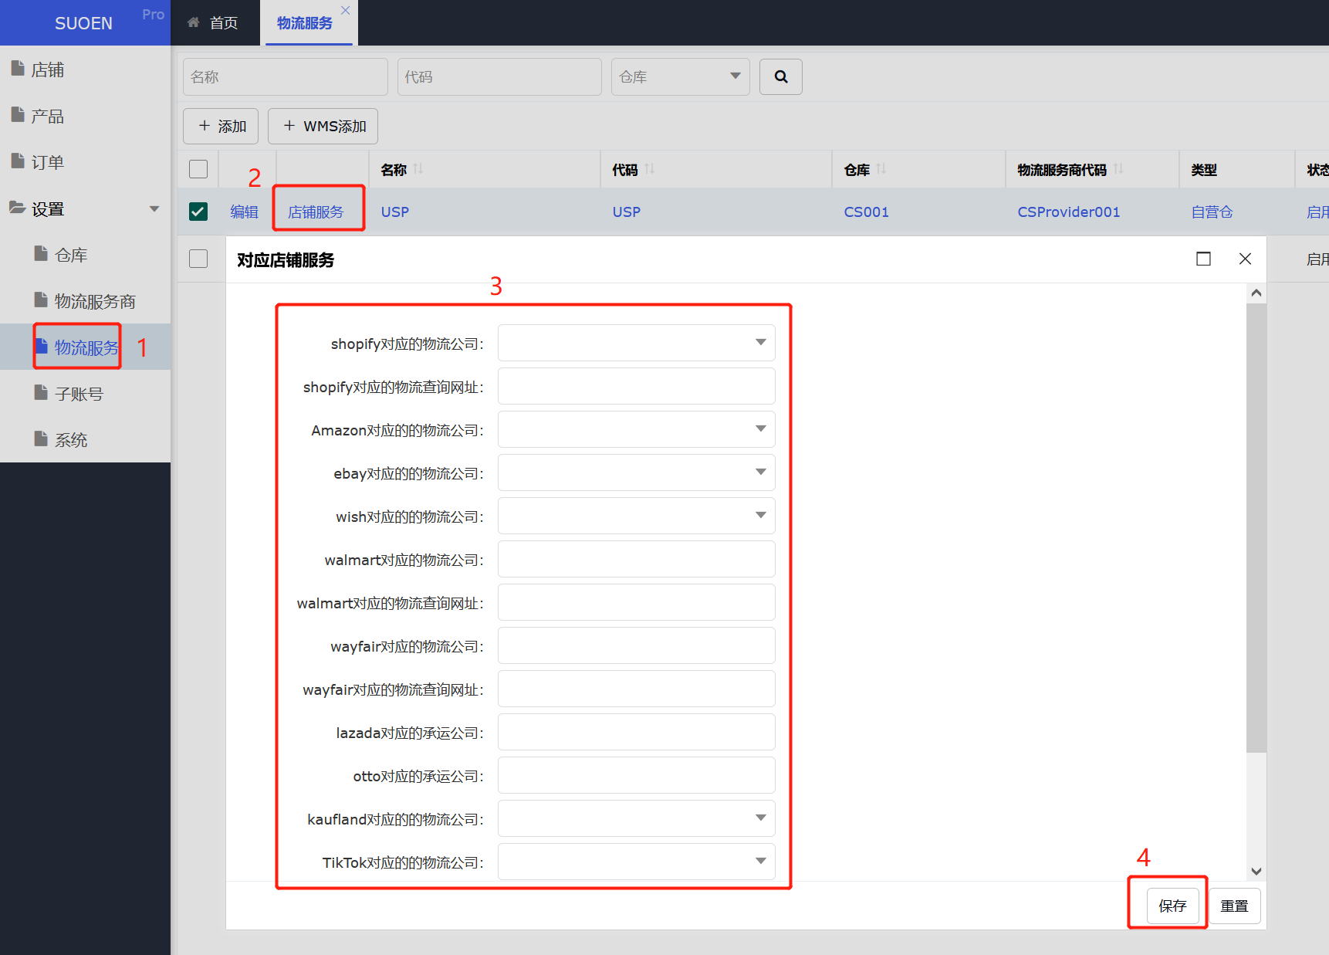Click the 产品 file icon in sidebar
The width and height of the screenshot is (1329, 955).
click(x=18, y=115)
